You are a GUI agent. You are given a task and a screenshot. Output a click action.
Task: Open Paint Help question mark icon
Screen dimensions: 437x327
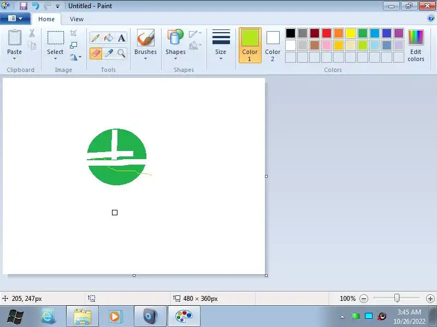(x=431, y=19)
